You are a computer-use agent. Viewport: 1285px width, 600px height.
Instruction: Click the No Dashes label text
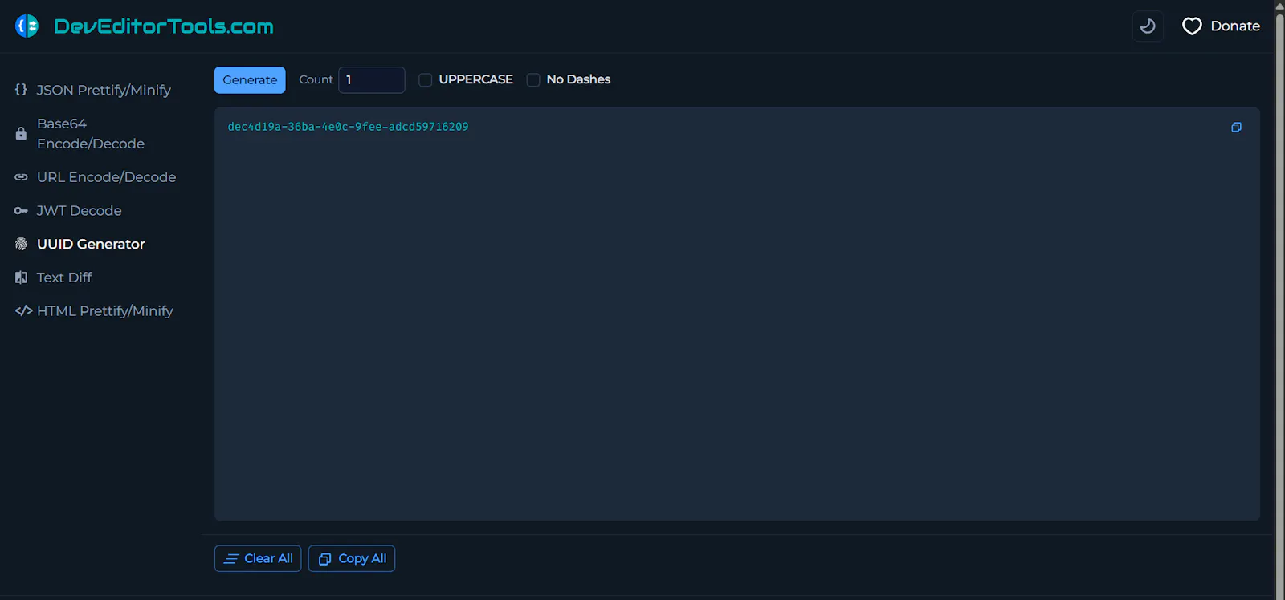tap(578, 79)
